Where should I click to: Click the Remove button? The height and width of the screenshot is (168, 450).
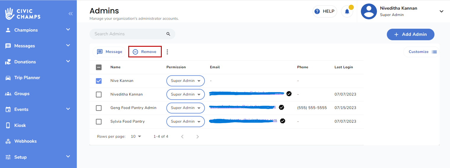[x=145, y=52]
